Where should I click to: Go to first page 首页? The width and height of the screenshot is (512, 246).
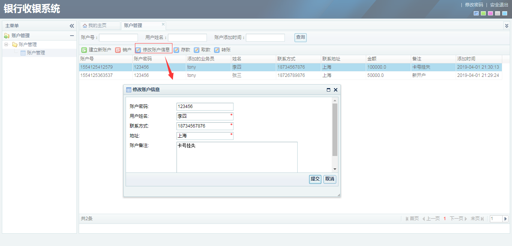click(412, 219)
